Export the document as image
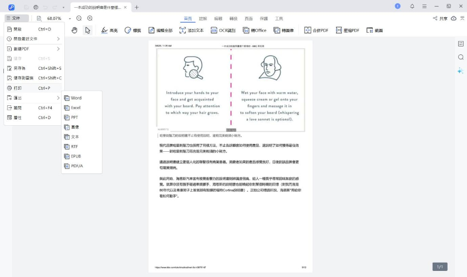Screen dimensions: 467x277 pos(82,127)
